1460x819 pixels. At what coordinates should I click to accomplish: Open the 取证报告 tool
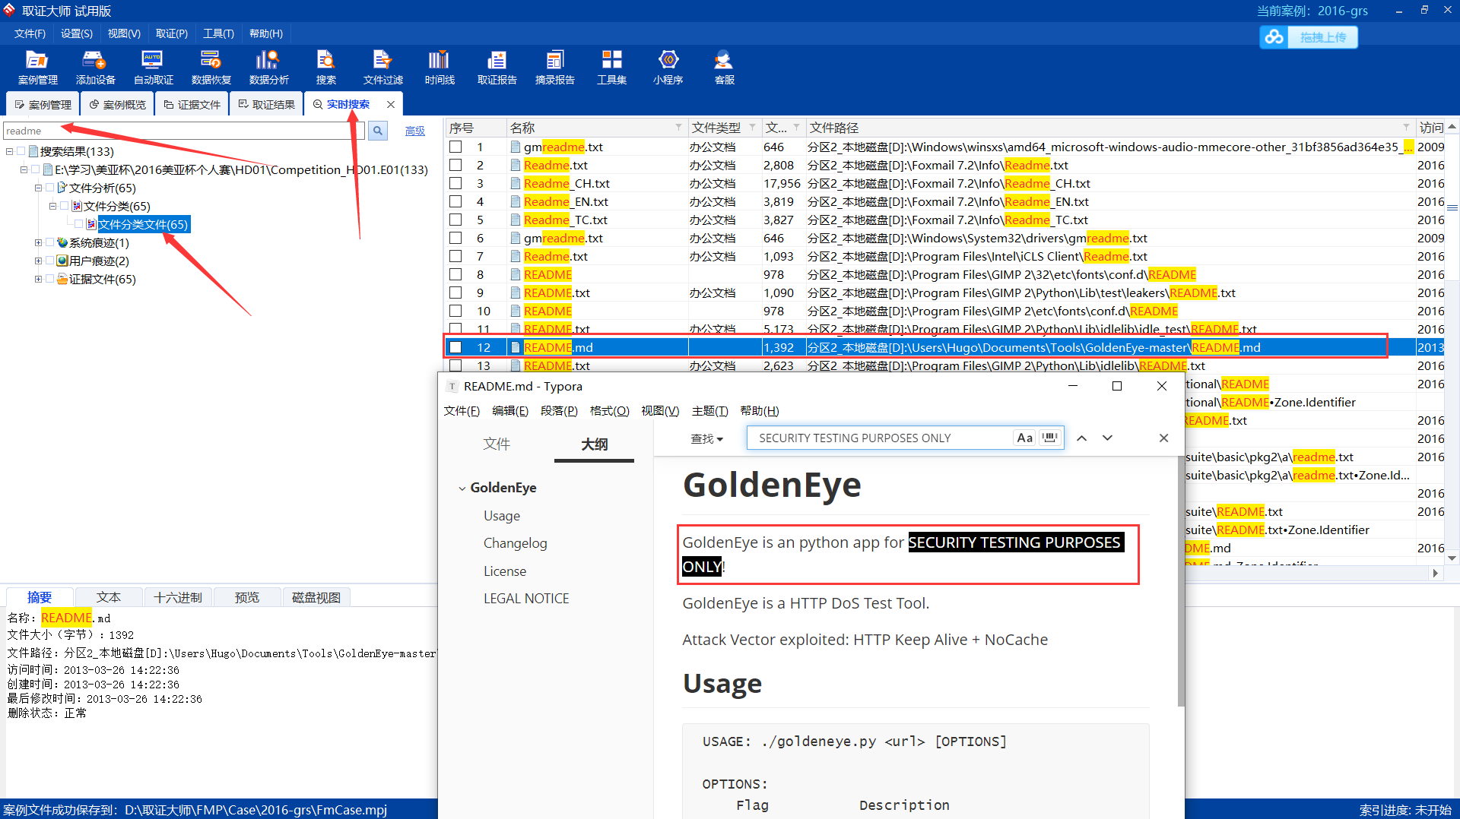(497, 67)
